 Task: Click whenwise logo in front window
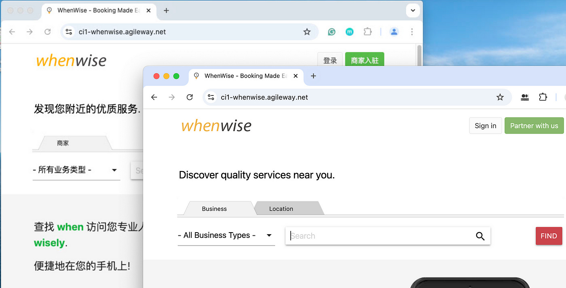216,126
